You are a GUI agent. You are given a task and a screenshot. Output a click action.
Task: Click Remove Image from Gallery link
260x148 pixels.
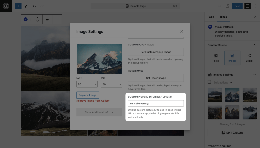93,101
